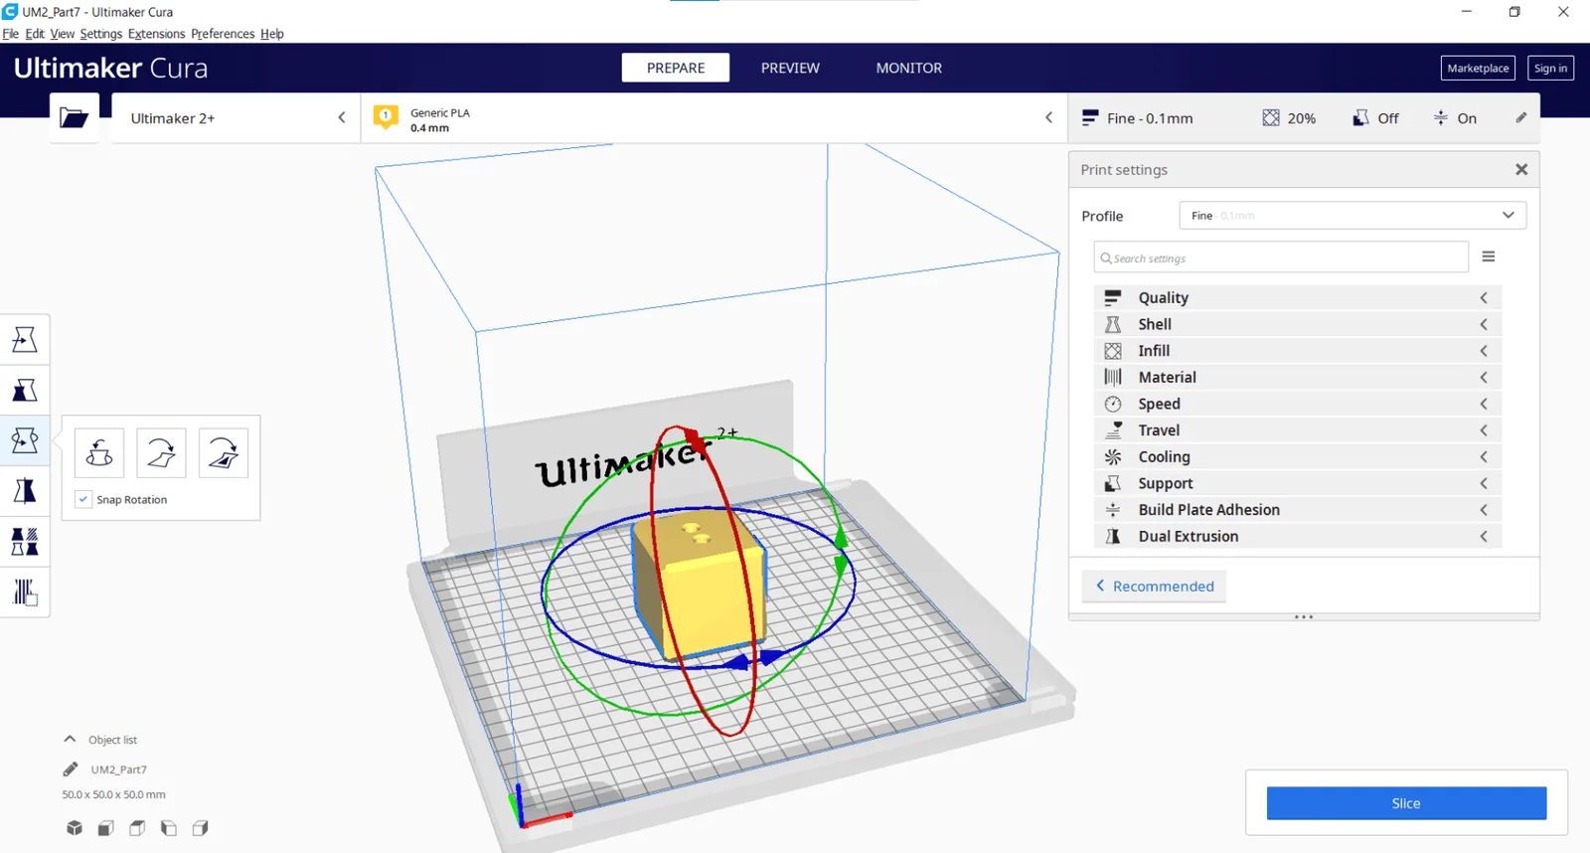This screenshot has height=853, width=1590.
Task: Open Per Model Settings tool
Action: tap(25, 542)
